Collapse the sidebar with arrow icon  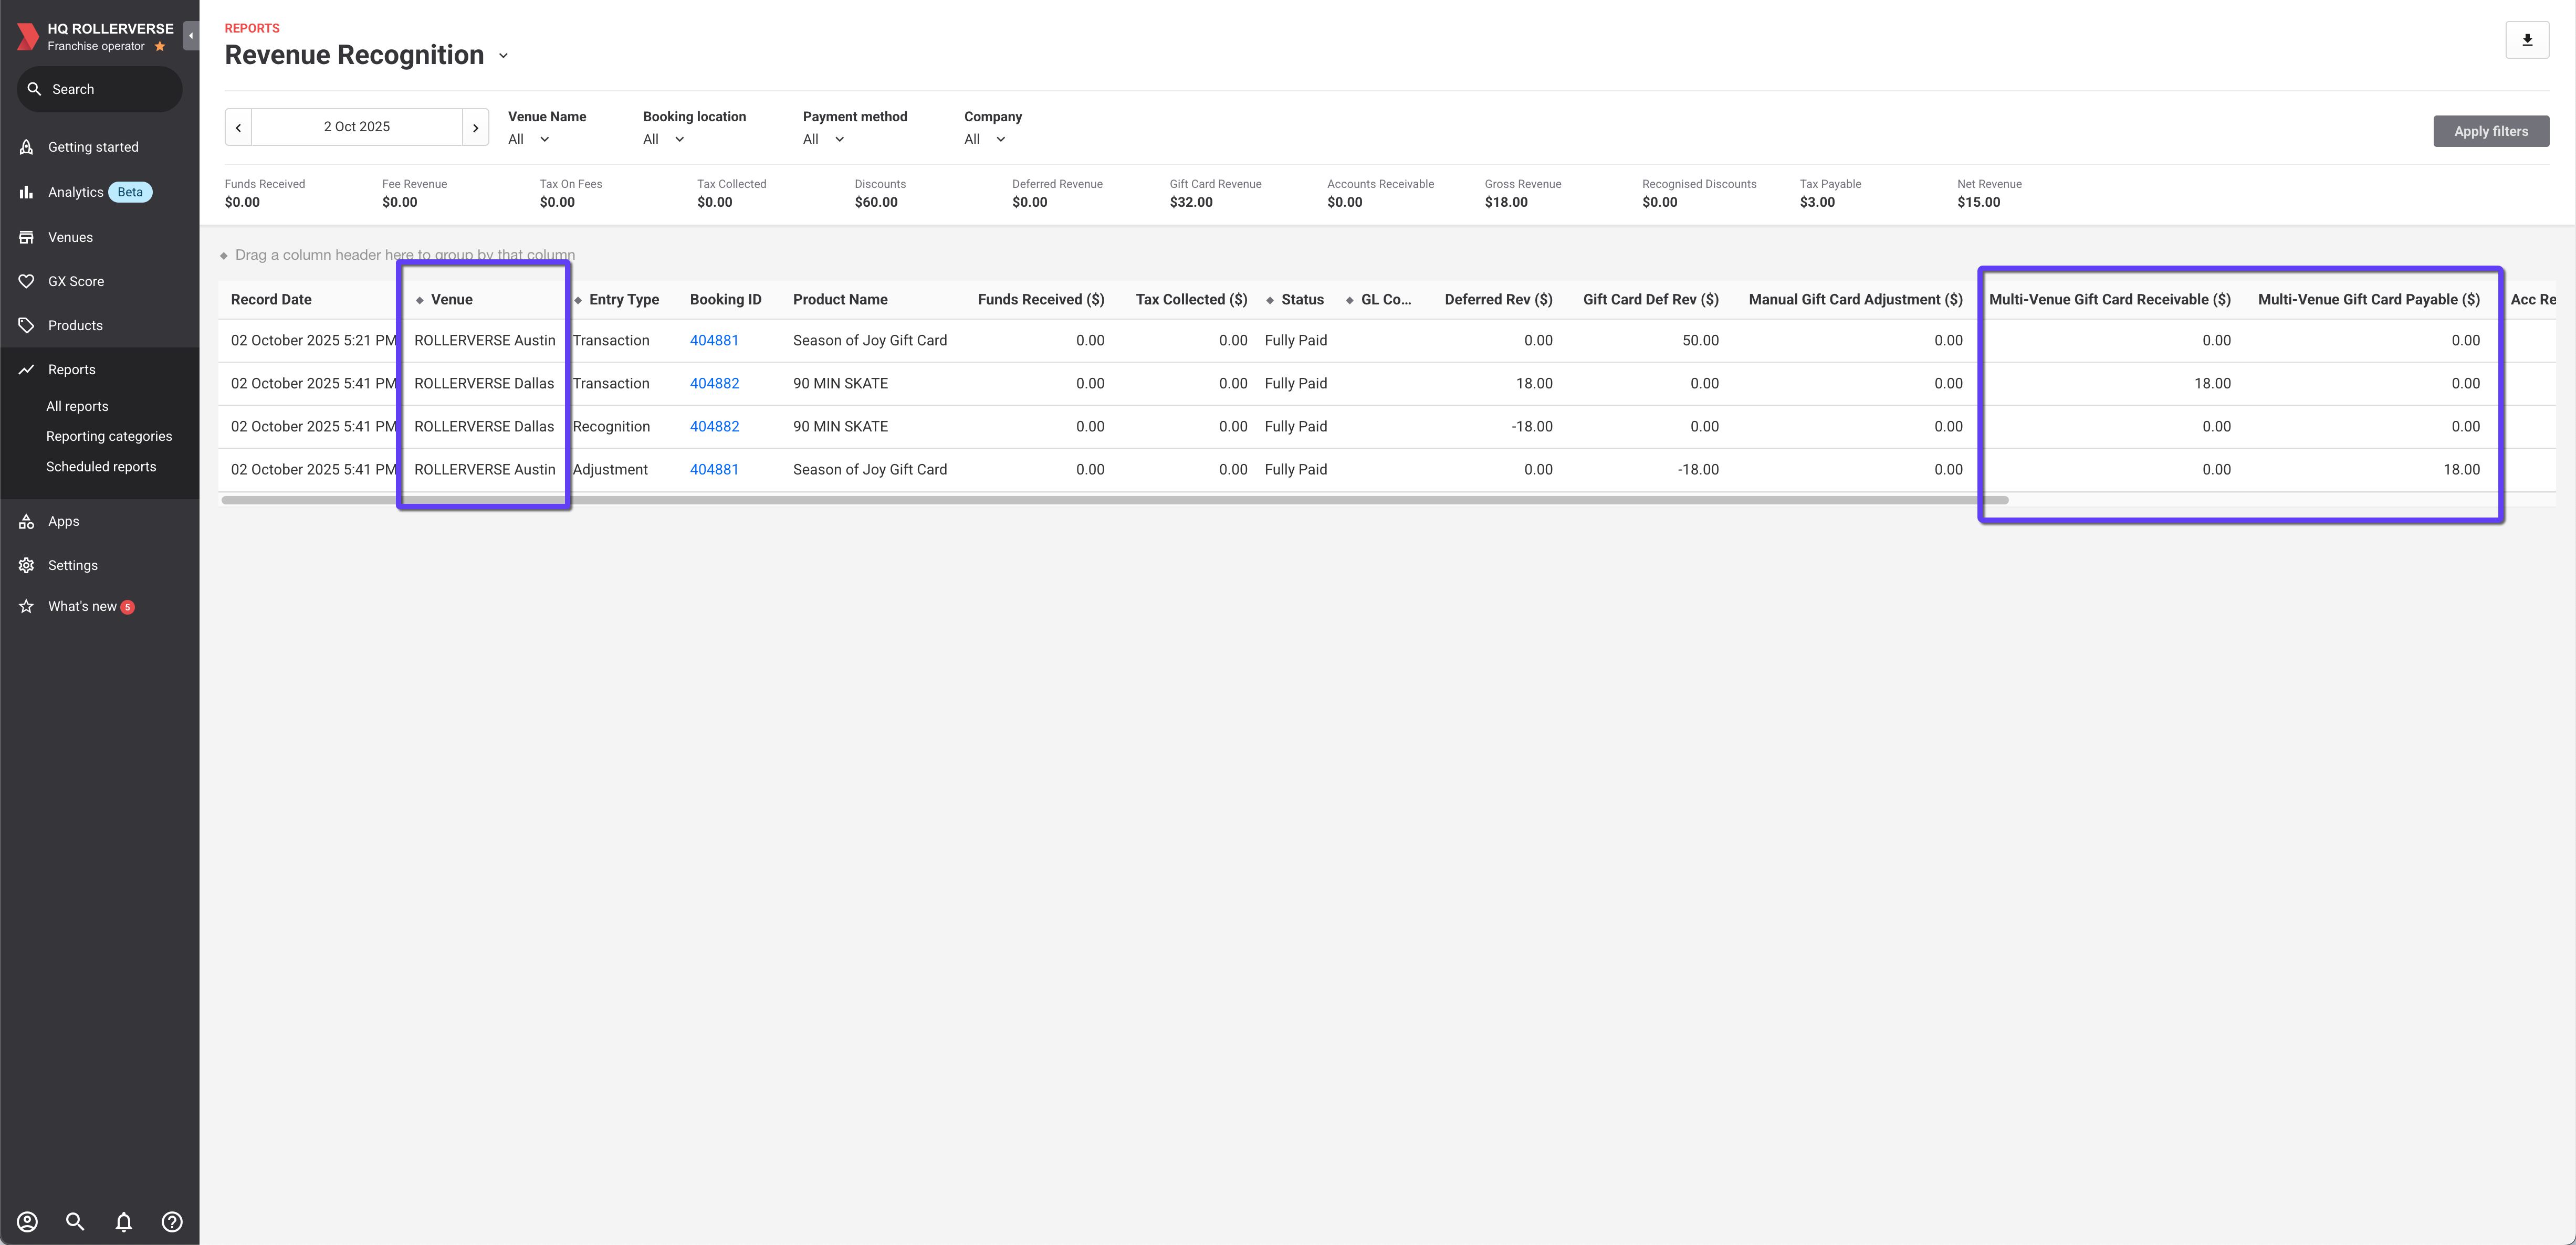point(191,36)
